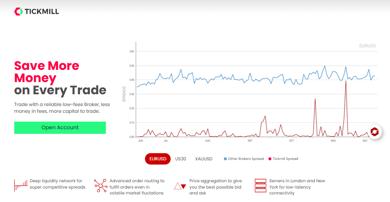
Task: Select the EURUSD chart tab
Action: click(158, 159)
